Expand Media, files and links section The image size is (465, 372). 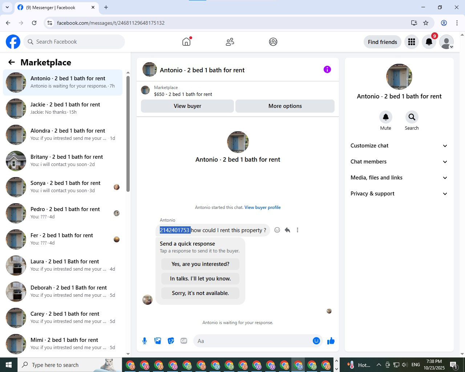(x=399, y=178)
